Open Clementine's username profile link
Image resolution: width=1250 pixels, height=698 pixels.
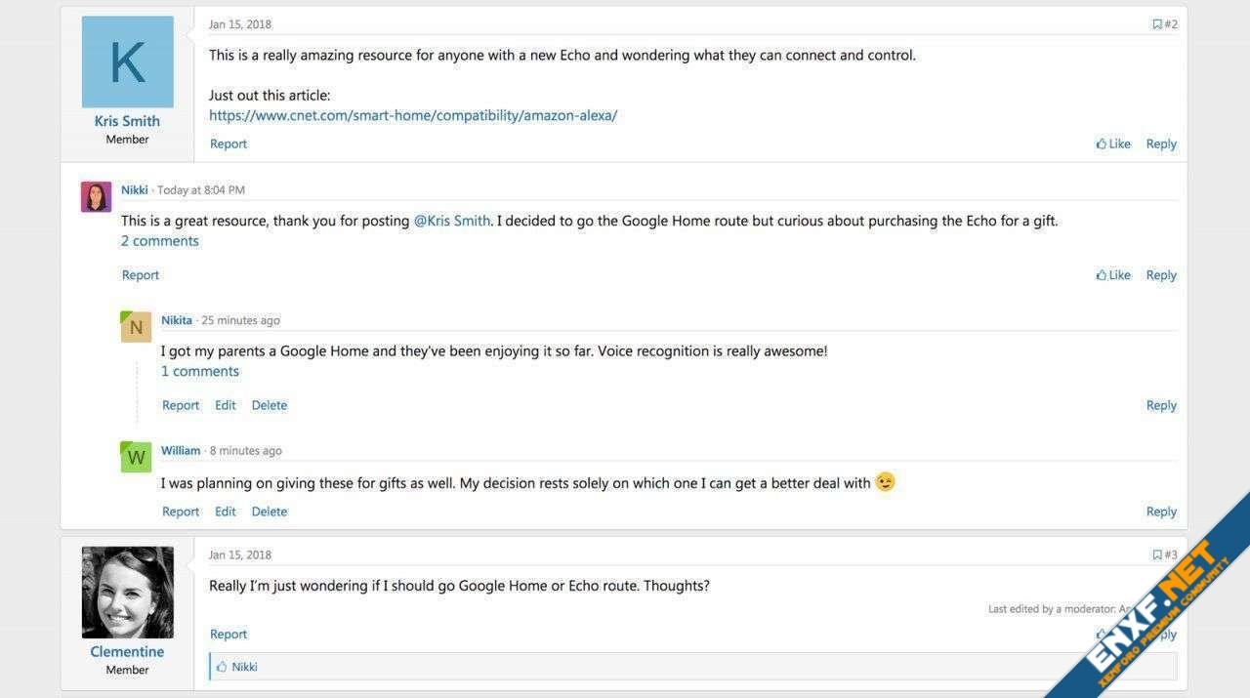tap(128, 652)
